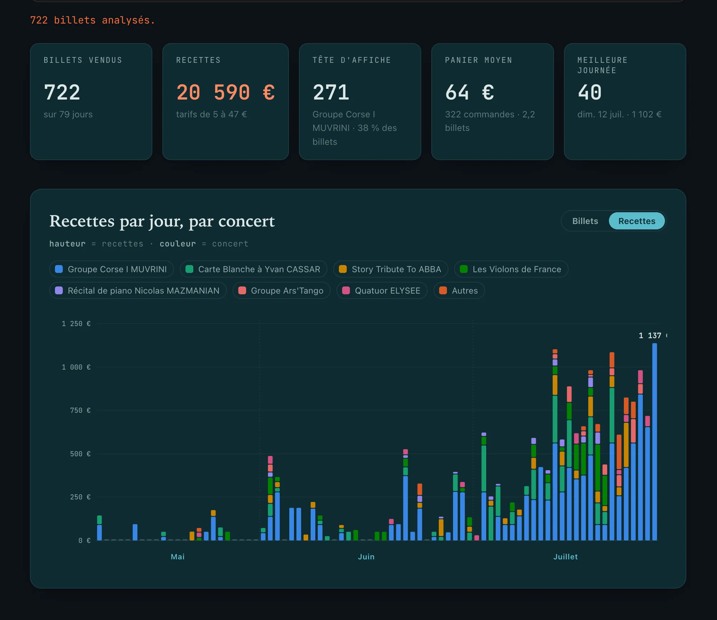The width and height of the screenshot is (717, 620).
Task: Toggle Quatuor ELYSEE legend chip
Action: [x=382, y=291]
